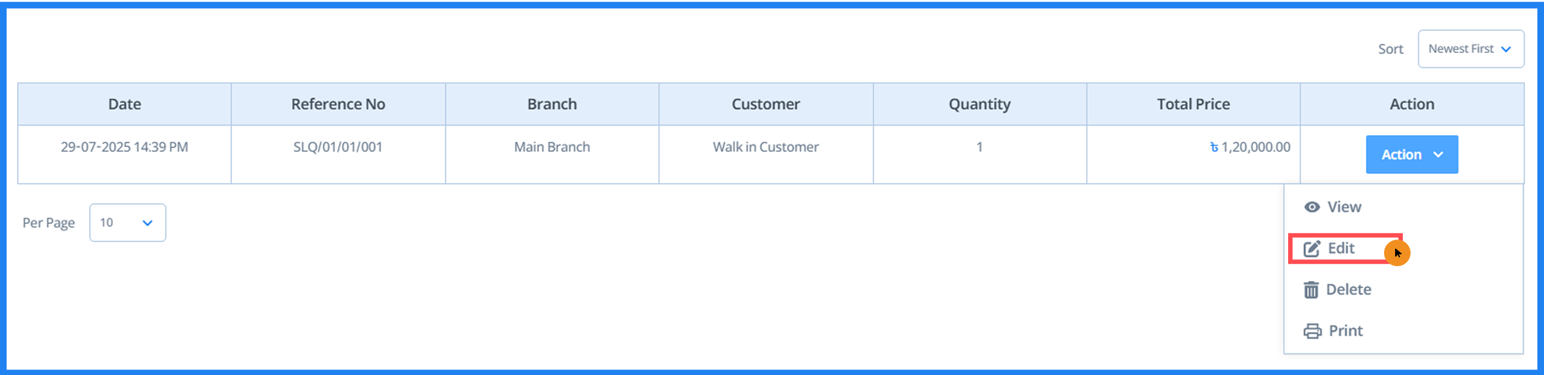The width and height of the screenshot is (1544, 375).
Task: Click the Quantity column header
Action: click(x=979, y=104)
